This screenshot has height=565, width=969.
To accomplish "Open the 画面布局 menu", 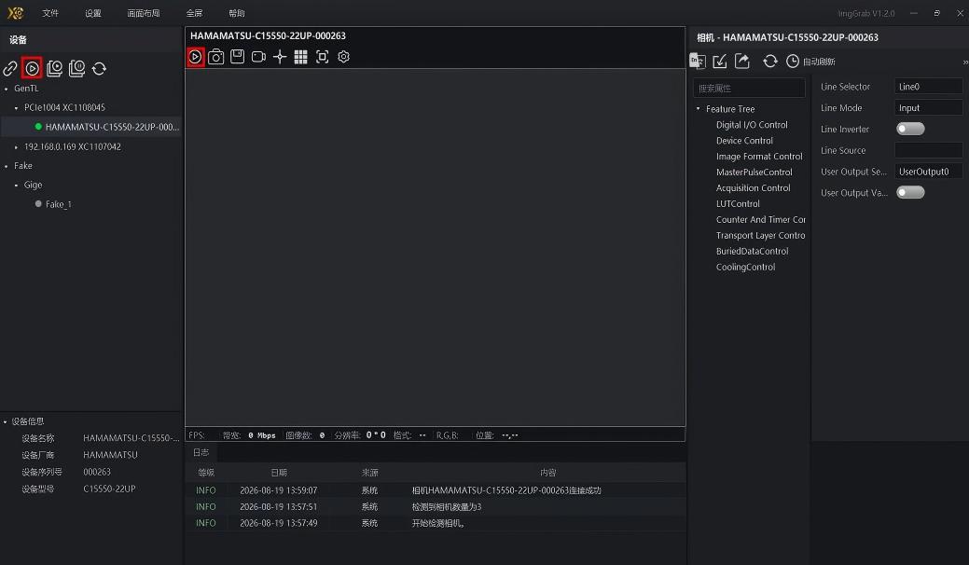I will click(144, 13).
